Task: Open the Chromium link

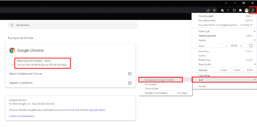Action: [69, 110]
